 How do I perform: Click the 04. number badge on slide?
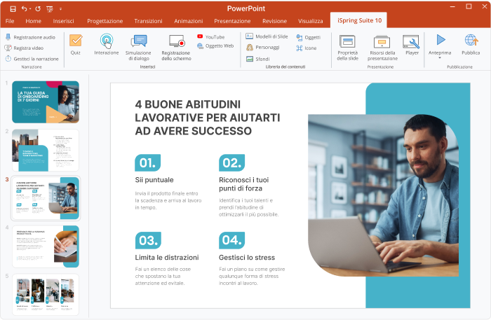[x=231, y=240]
